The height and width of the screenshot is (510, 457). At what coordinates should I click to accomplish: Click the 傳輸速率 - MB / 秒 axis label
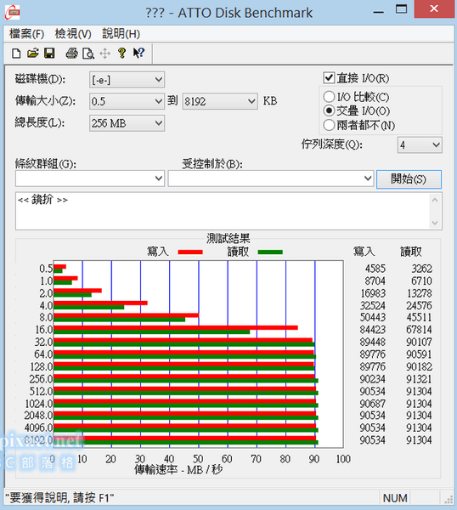tap(178, 470)
